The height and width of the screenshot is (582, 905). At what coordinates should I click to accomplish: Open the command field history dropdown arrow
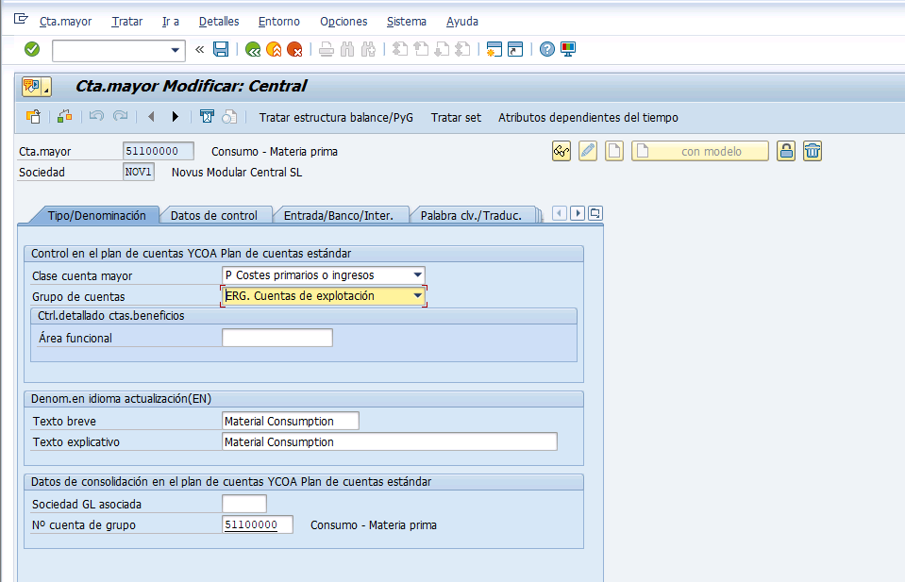[175, 50]
